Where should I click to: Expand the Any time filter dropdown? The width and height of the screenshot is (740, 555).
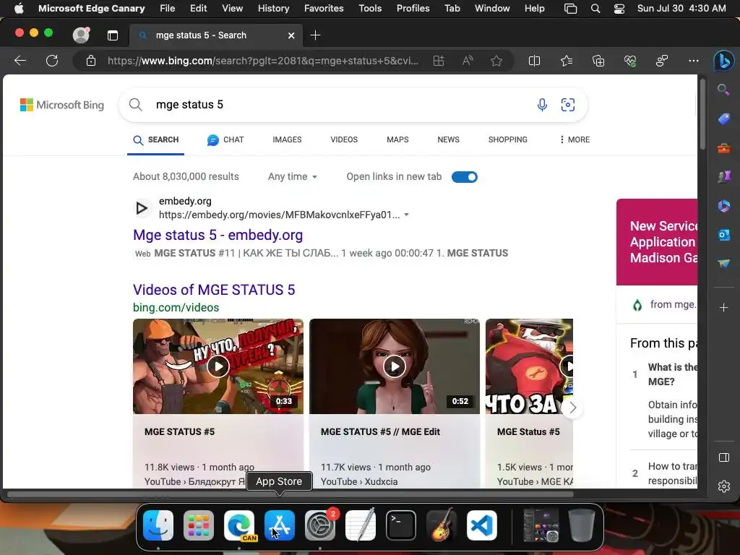click(293, 176)
